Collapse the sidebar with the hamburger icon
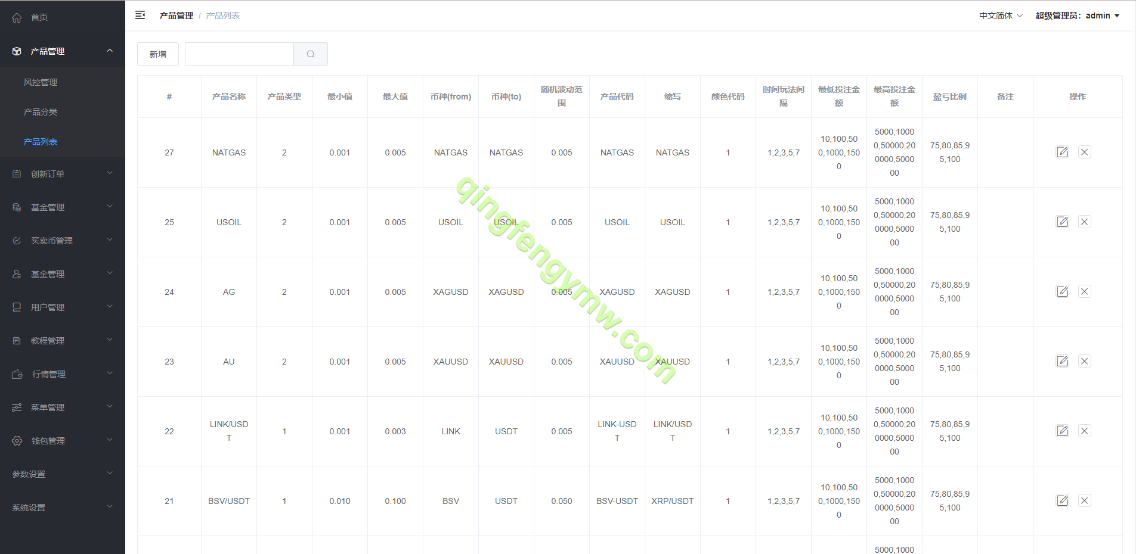 [x=140, y=15]
